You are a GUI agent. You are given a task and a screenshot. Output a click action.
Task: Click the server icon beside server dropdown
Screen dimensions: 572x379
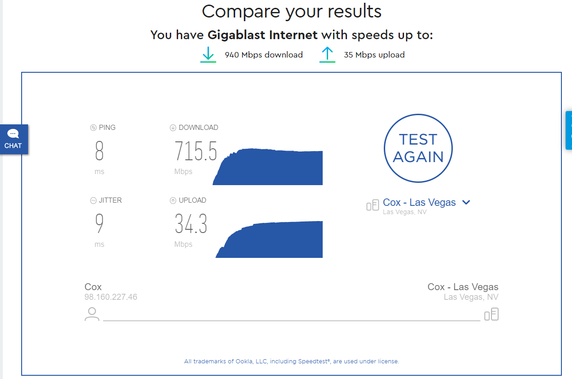(x=372, y=205)
